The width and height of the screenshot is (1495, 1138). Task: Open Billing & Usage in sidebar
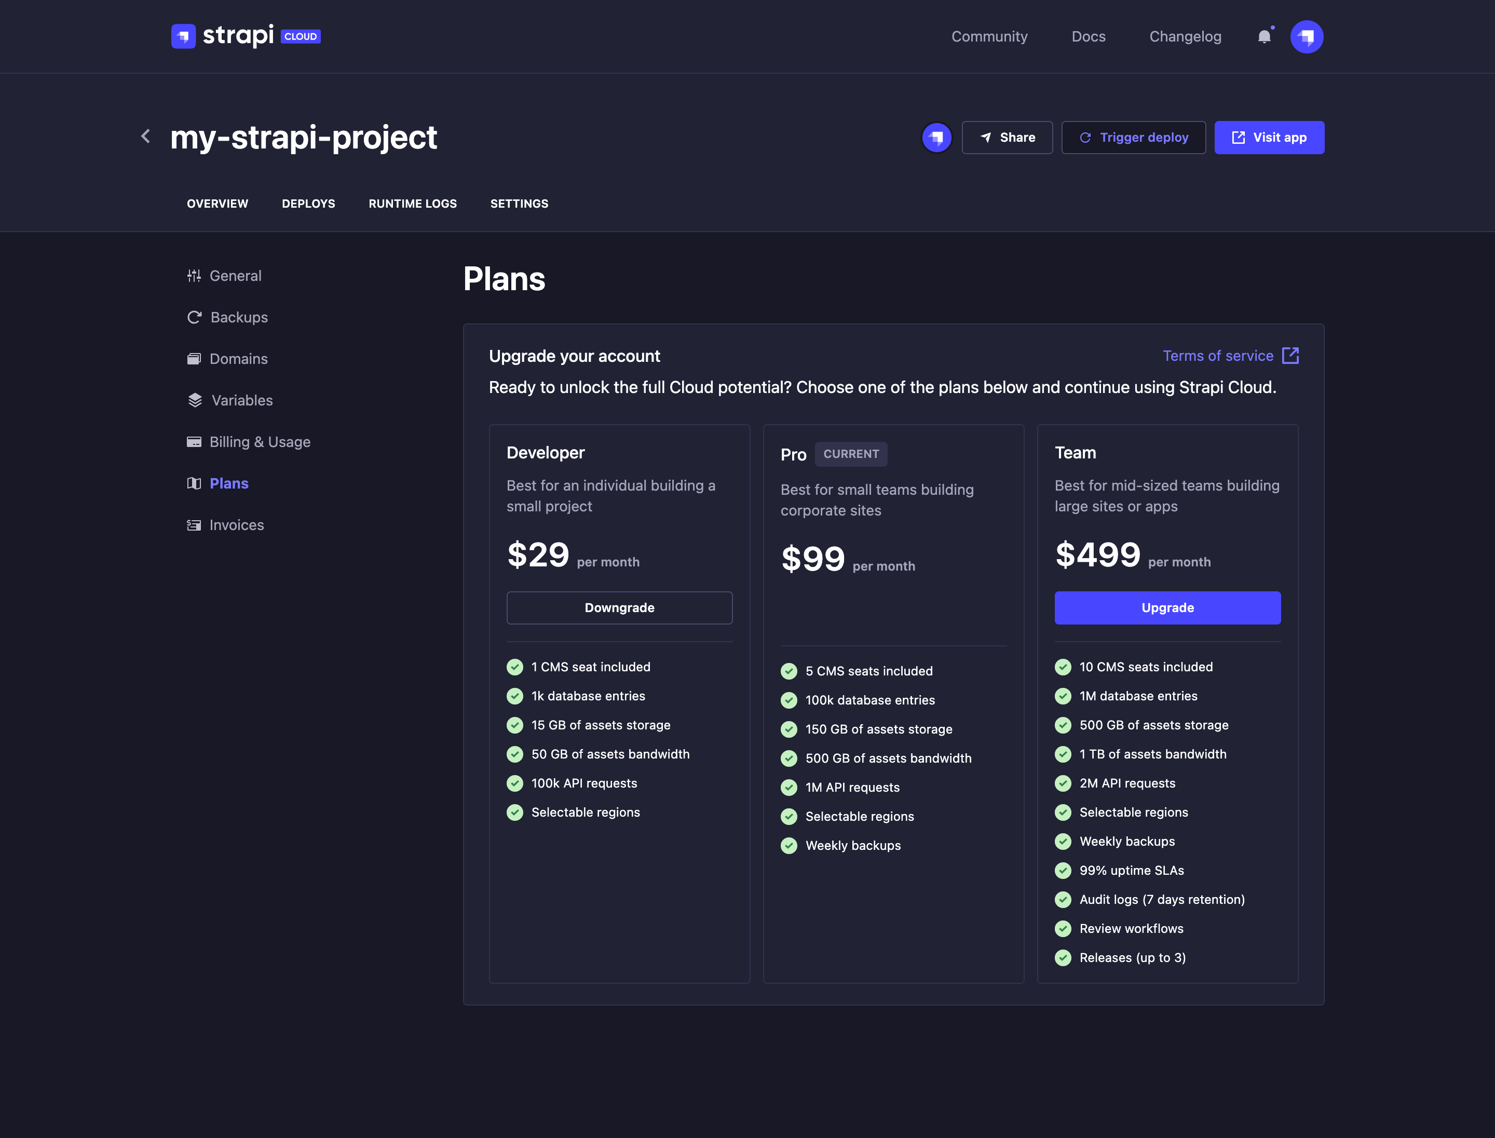[x=260, y=442]
